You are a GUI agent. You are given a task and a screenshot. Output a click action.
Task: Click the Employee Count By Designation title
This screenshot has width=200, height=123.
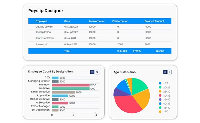click(x=50, y=71)
